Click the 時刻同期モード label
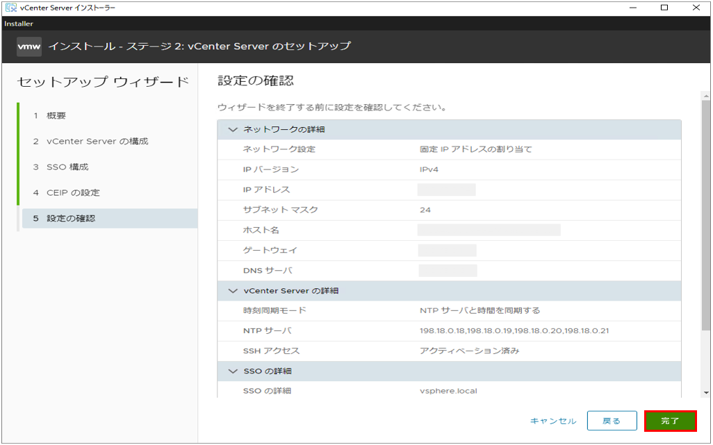 (x=274, y=310)
